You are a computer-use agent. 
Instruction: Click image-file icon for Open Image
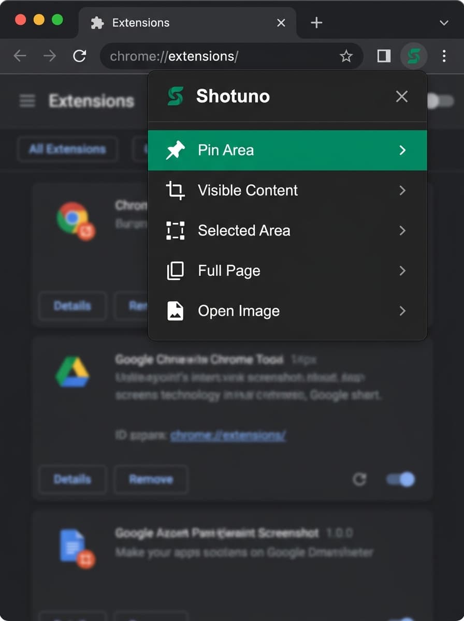175,311
